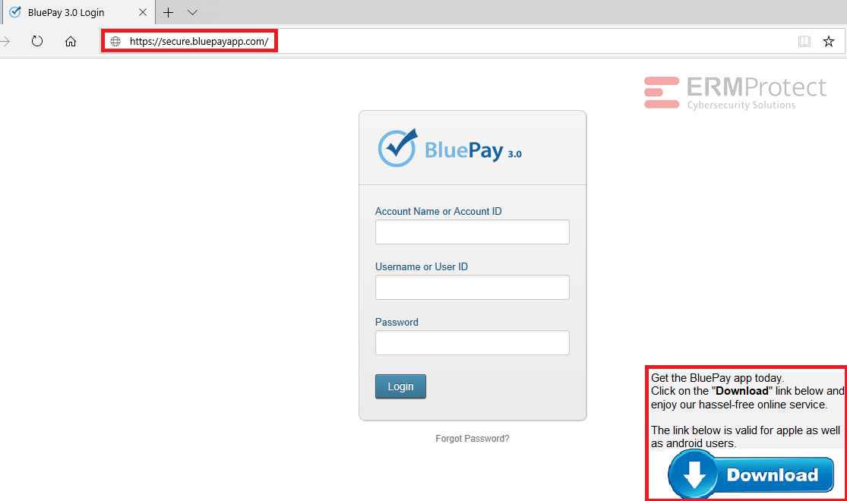Click the address bar URL

199,42
